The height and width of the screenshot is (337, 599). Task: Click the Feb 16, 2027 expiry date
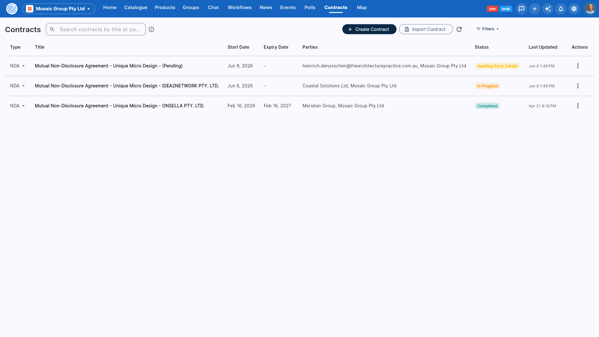(x=277, y=106)
